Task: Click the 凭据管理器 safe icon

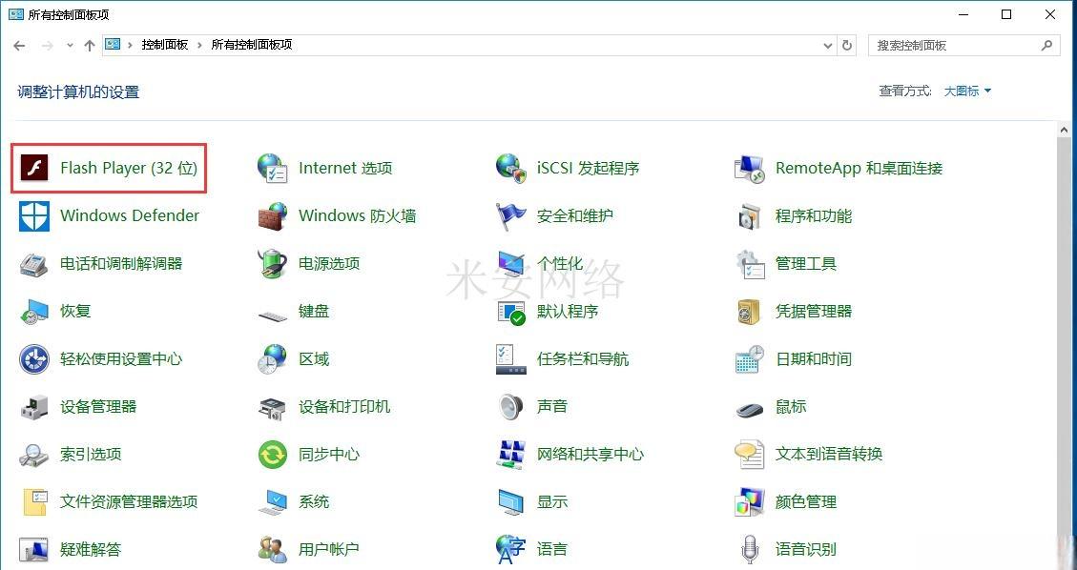Action: coord(750,312)
